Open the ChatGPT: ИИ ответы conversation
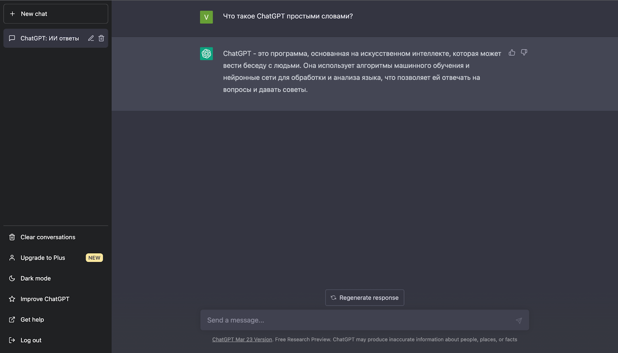618x353 pixels. [x=56, y=38]
